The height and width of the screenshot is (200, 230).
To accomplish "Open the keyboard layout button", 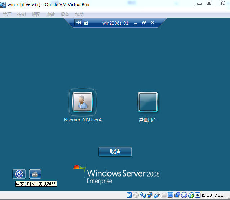I will point(35,174).
